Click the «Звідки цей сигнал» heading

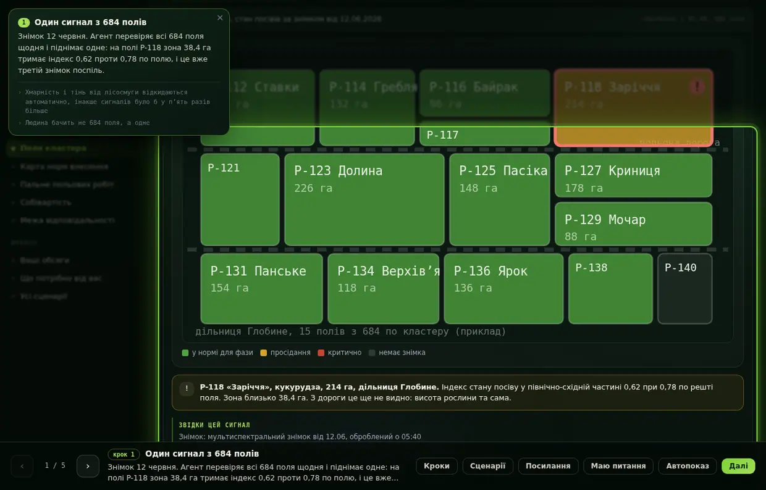point(214,425)
